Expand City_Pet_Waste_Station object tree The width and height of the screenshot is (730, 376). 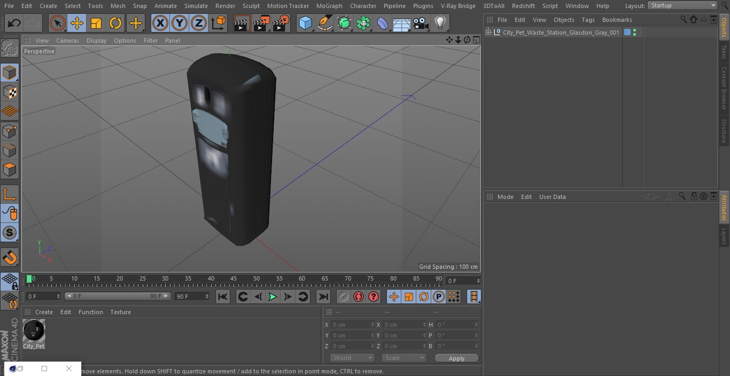(488, 33)
